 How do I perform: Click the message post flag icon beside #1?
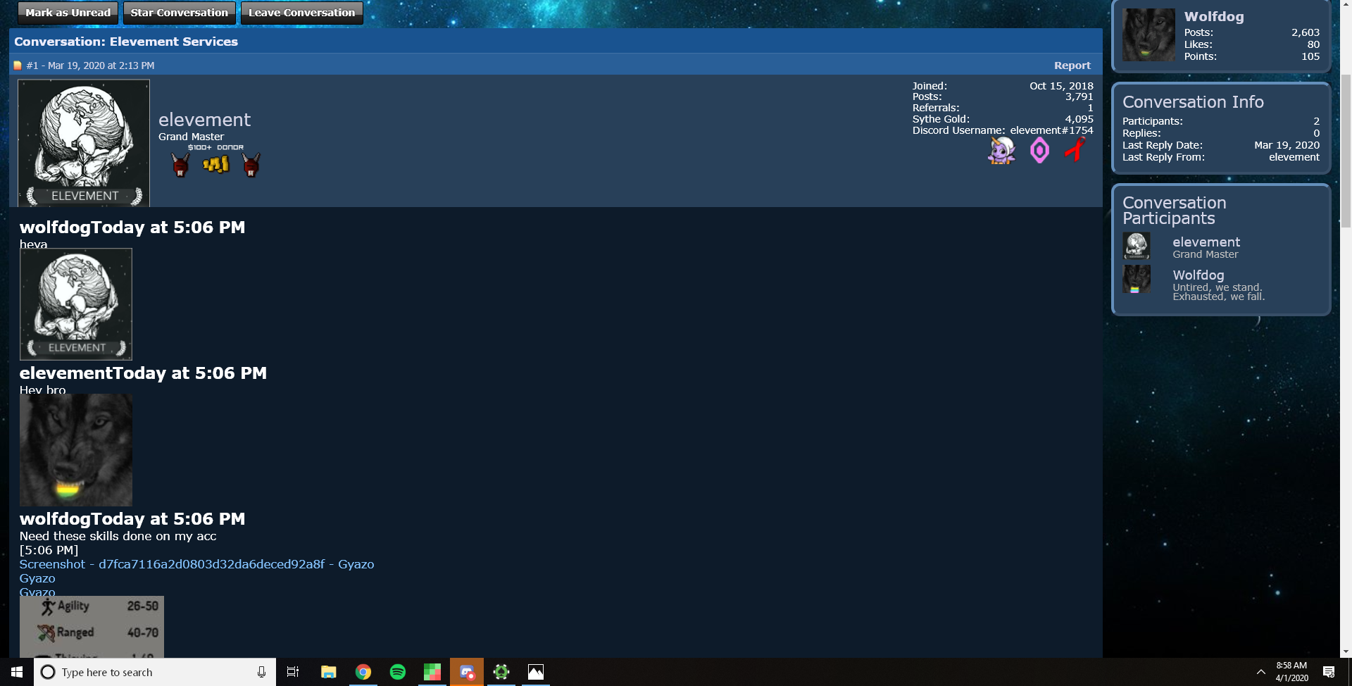point(18,66)
